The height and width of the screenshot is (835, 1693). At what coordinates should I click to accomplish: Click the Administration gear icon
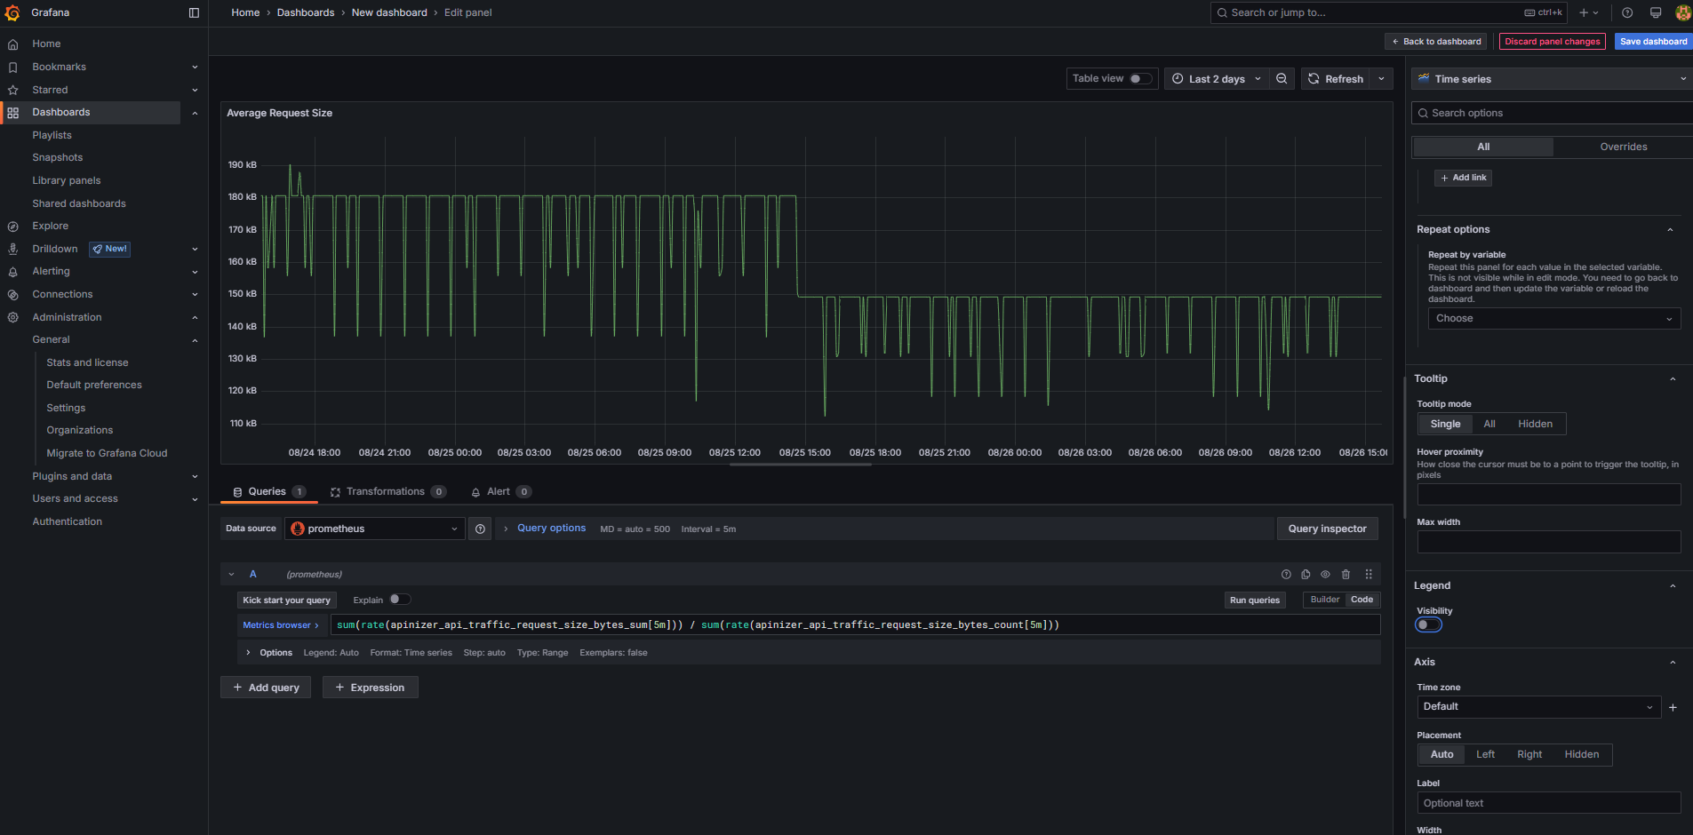(x=12, y=318)
